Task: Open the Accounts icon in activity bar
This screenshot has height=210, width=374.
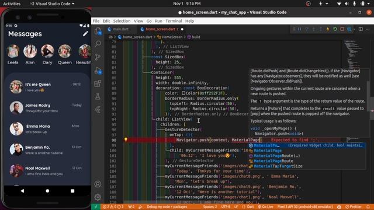Action: [x=98, y=184]
